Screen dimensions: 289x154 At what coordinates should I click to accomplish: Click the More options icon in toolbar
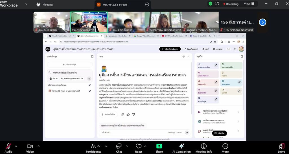pos(225,146)
